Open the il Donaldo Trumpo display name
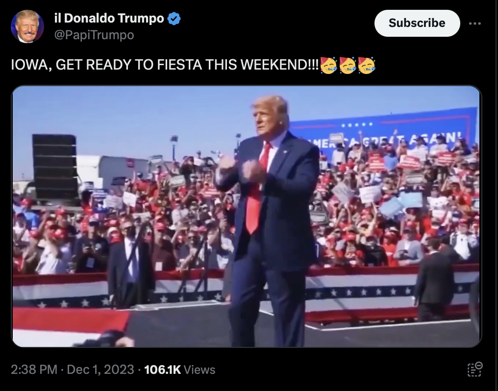Image resolution: width=498 pixels, height=391 pixels. pyautogui.click(x=109, y=18)
